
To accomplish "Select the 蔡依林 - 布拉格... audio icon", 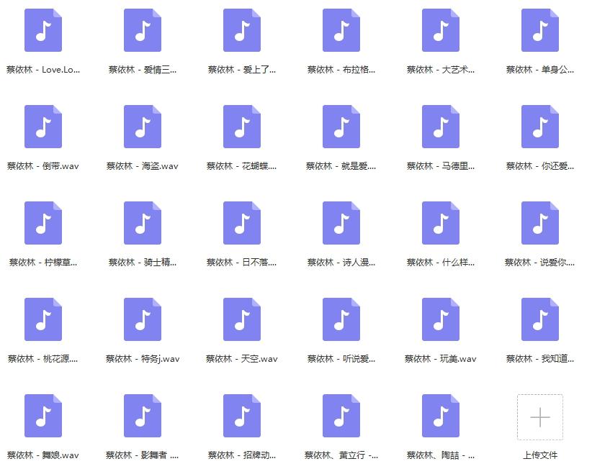I will [x=341, y=30].
